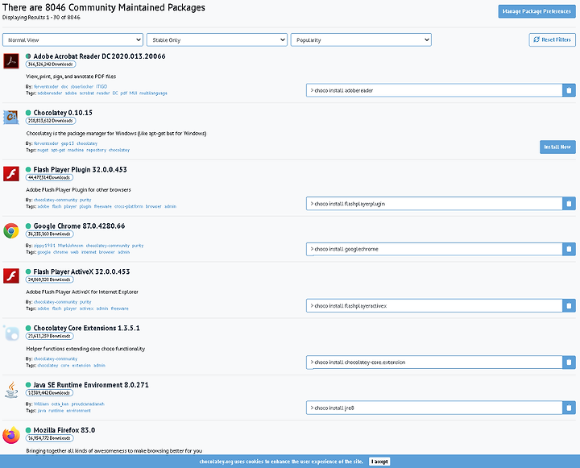Image resolution: width=580 pixels, height=468 pixels.
Task: Copy the choco install googlechrome command
Action: point(569,249)
